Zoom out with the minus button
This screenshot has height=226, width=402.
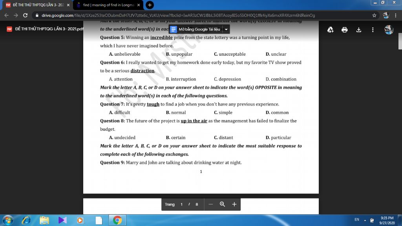211,204
